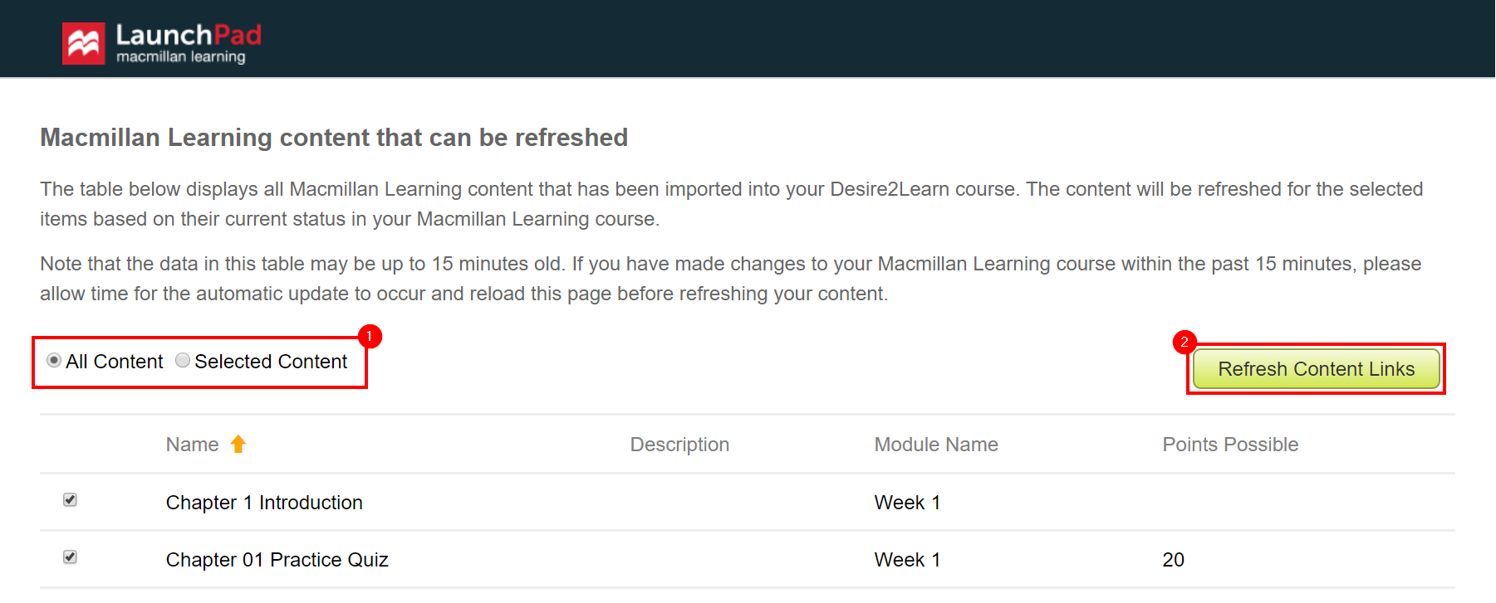Click the red numbered badge labeled 1

click(370, 337)
